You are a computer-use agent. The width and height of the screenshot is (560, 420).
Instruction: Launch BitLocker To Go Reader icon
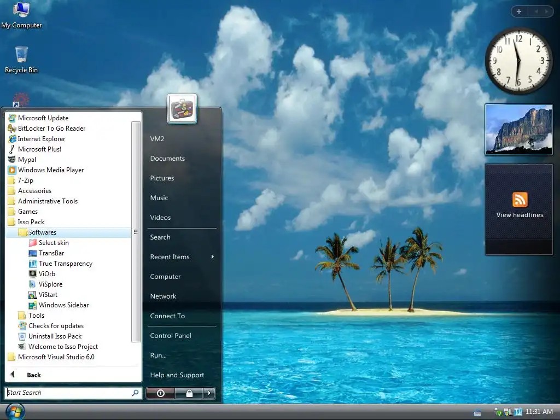click(x=12, y=128)
